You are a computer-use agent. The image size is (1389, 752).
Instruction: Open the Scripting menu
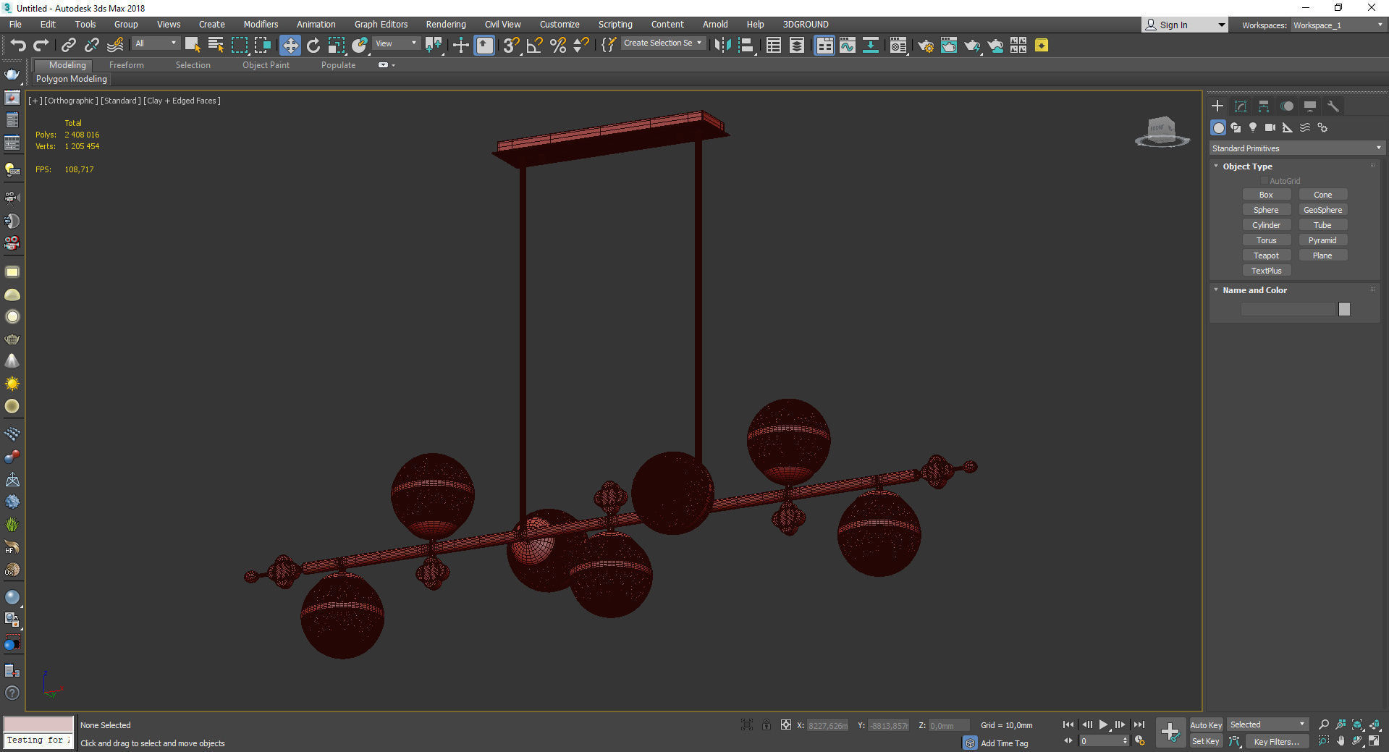615,24
